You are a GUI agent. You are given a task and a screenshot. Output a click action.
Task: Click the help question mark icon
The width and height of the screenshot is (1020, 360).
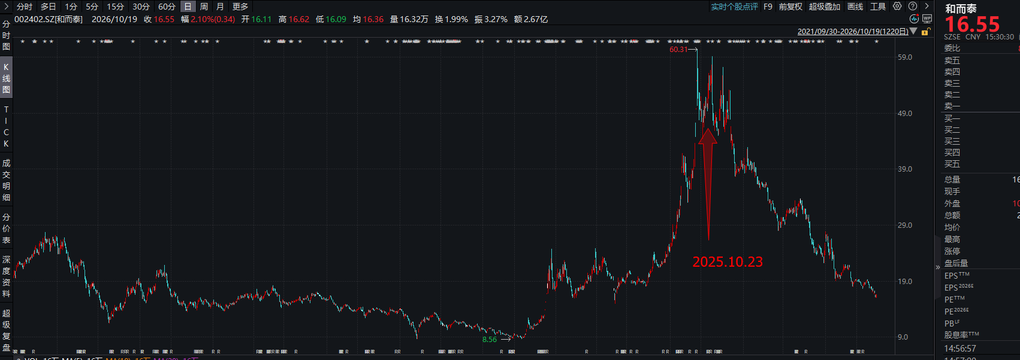coord(913,6)
